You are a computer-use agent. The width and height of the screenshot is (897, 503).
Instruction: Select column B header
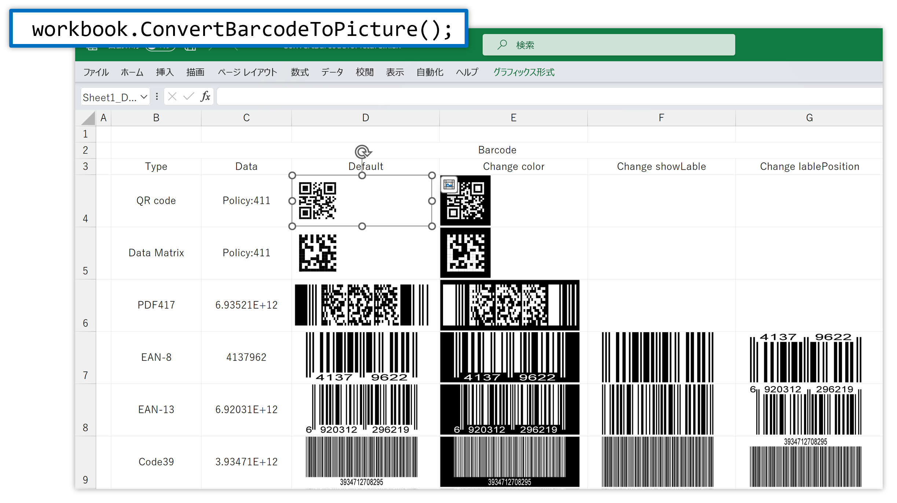pos(156,118)
